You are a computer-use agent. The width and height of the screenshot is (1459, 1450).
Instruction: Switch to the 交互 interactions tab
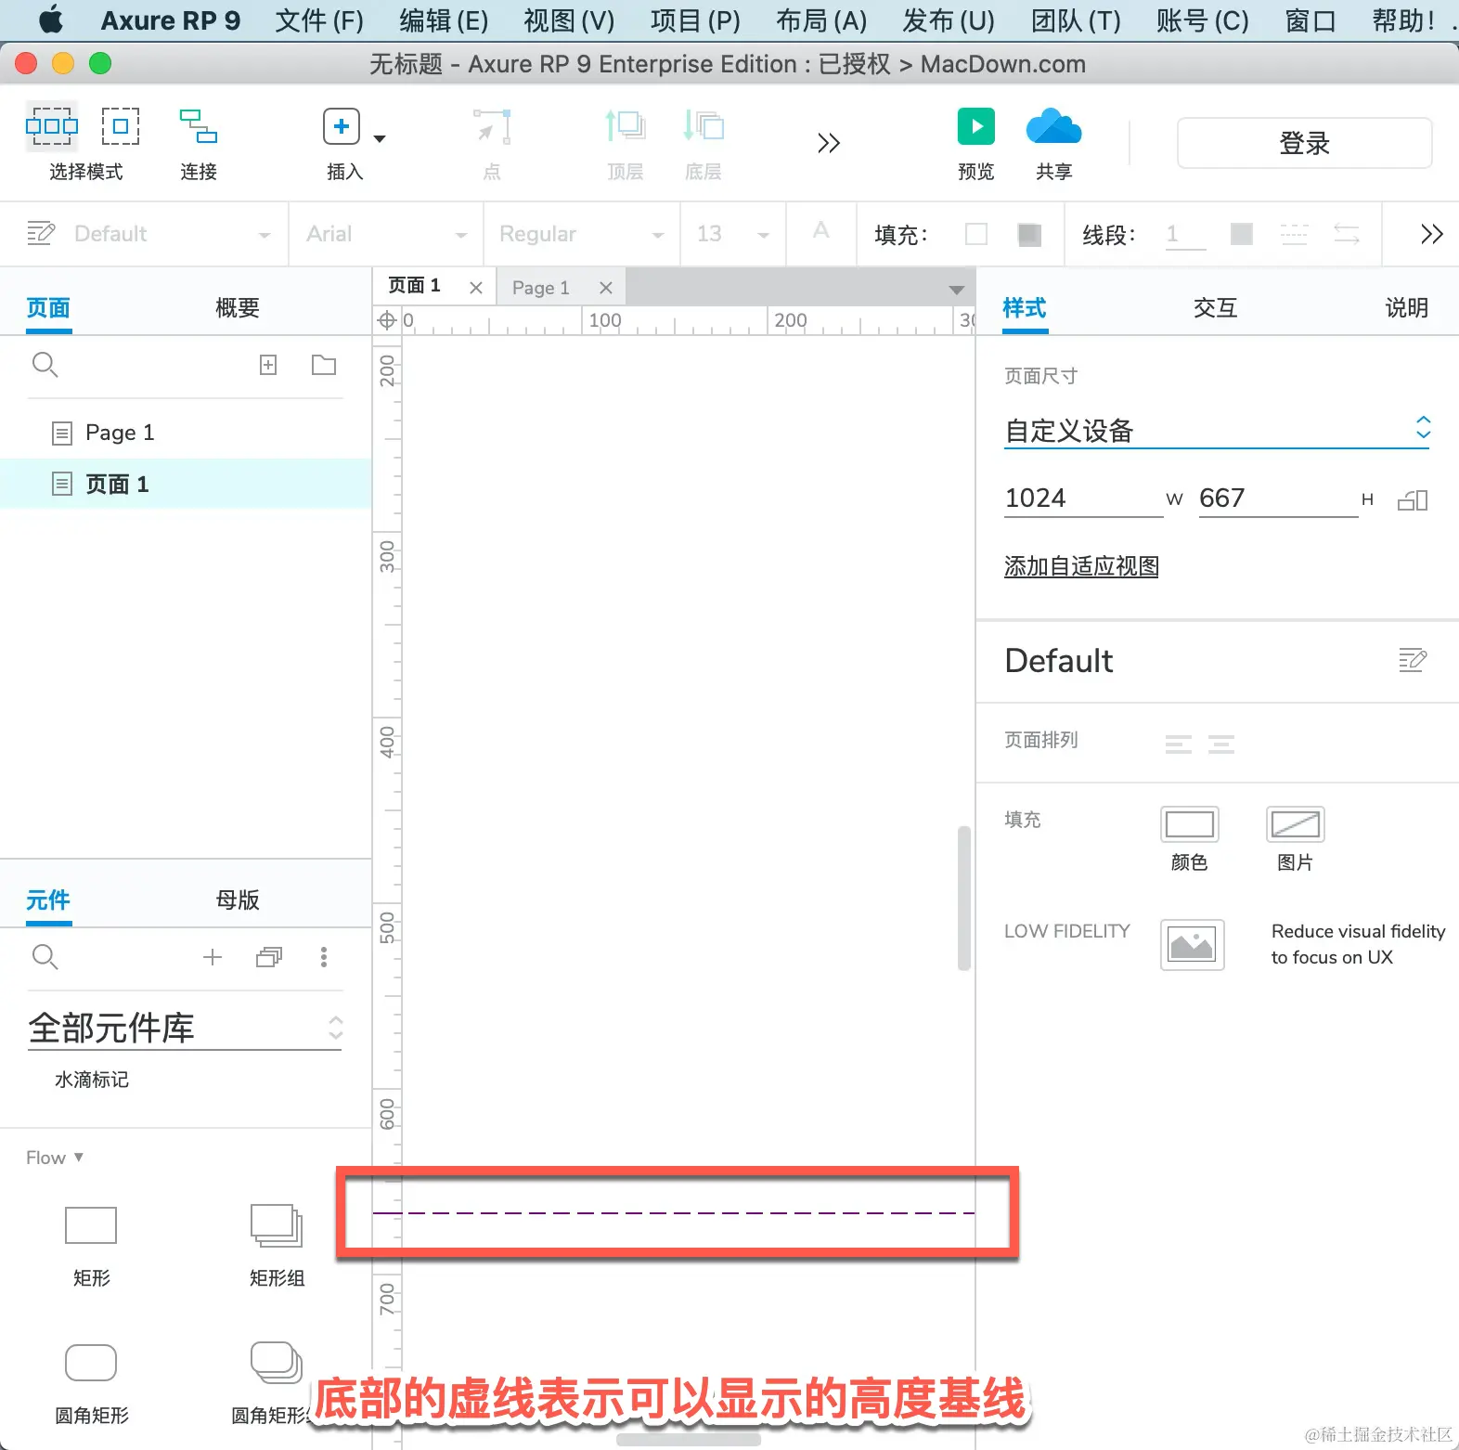point(1215,307)
